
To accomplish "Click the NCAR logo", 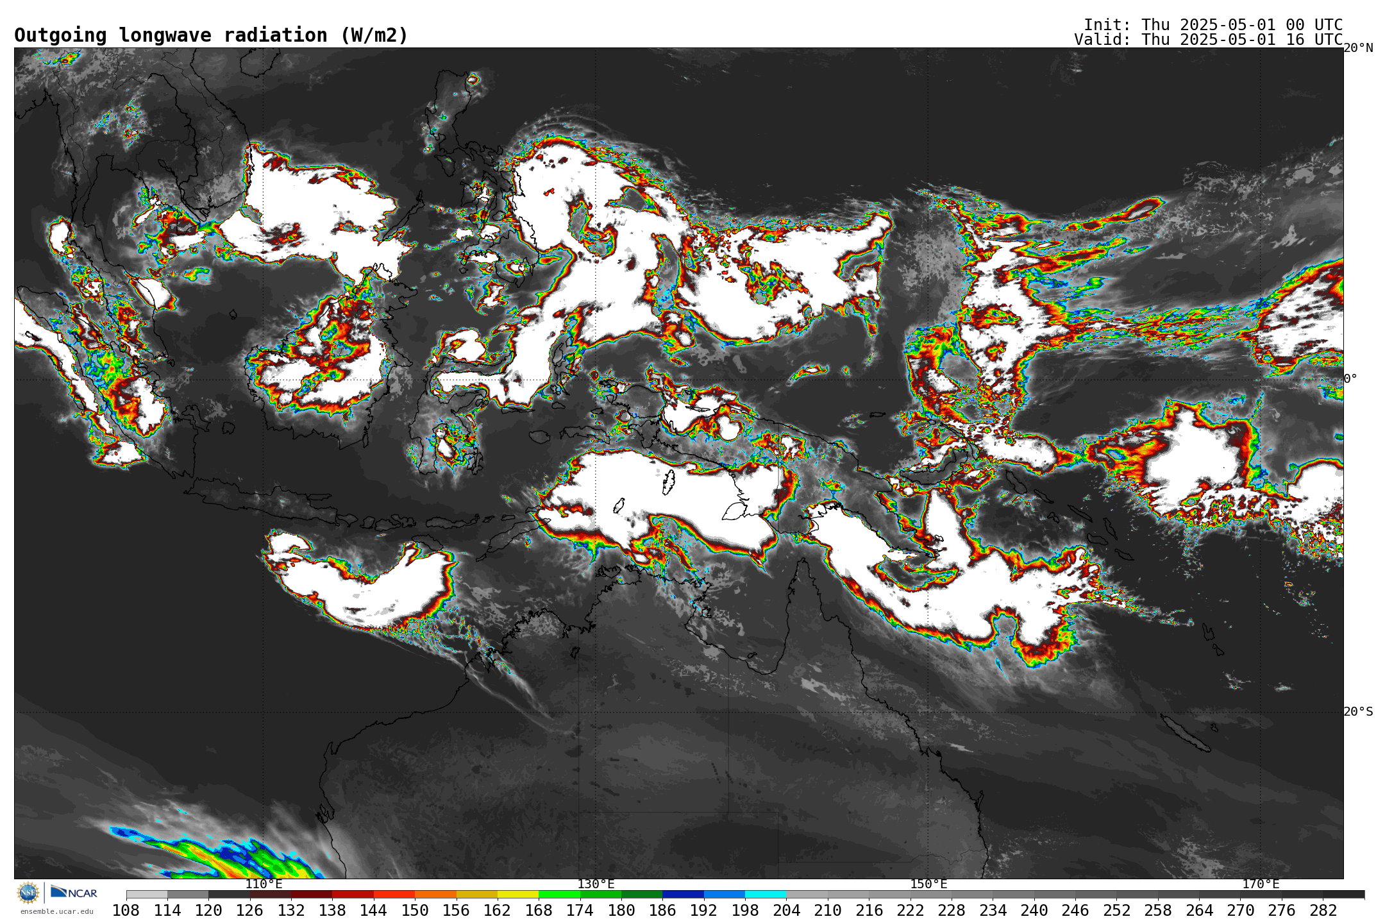I will [74, 892].
